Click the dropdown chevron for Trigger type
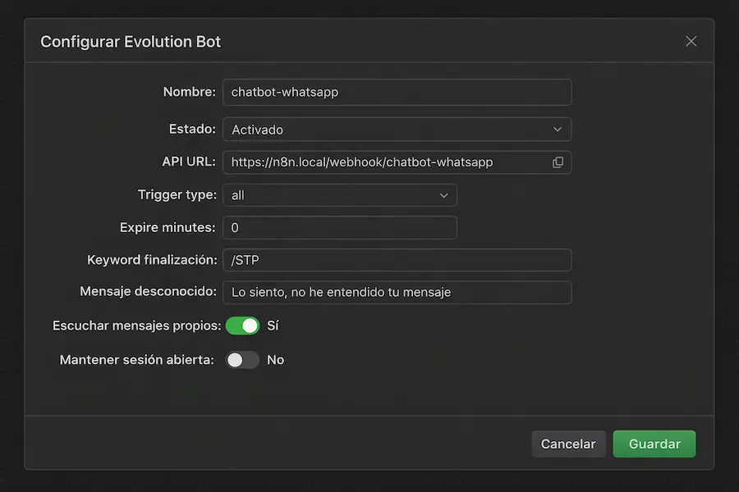The height and width of the screenshot is (492, 739). (x=443, y=195)
